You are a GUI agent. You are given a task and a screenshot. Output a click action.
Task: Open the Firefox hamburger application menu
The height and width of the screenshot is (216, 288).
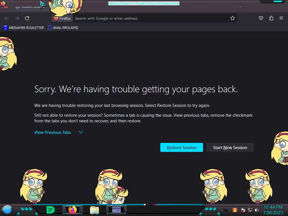click(x=281, y=18)
